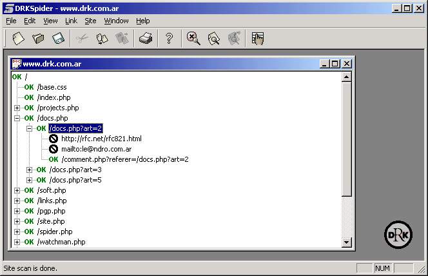Click the www.drk.com.ar child window icon
Image resolution: width=428 pixels, height=276 pixels.
pos(16,64)
